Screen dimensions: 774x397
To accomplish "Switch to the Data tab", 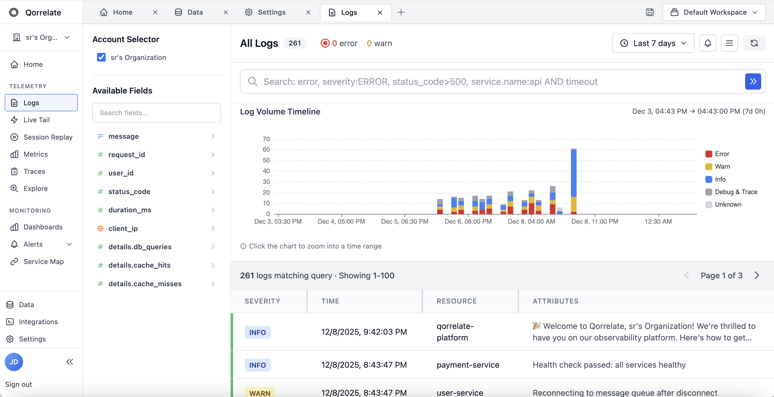I will coord(195,12).
